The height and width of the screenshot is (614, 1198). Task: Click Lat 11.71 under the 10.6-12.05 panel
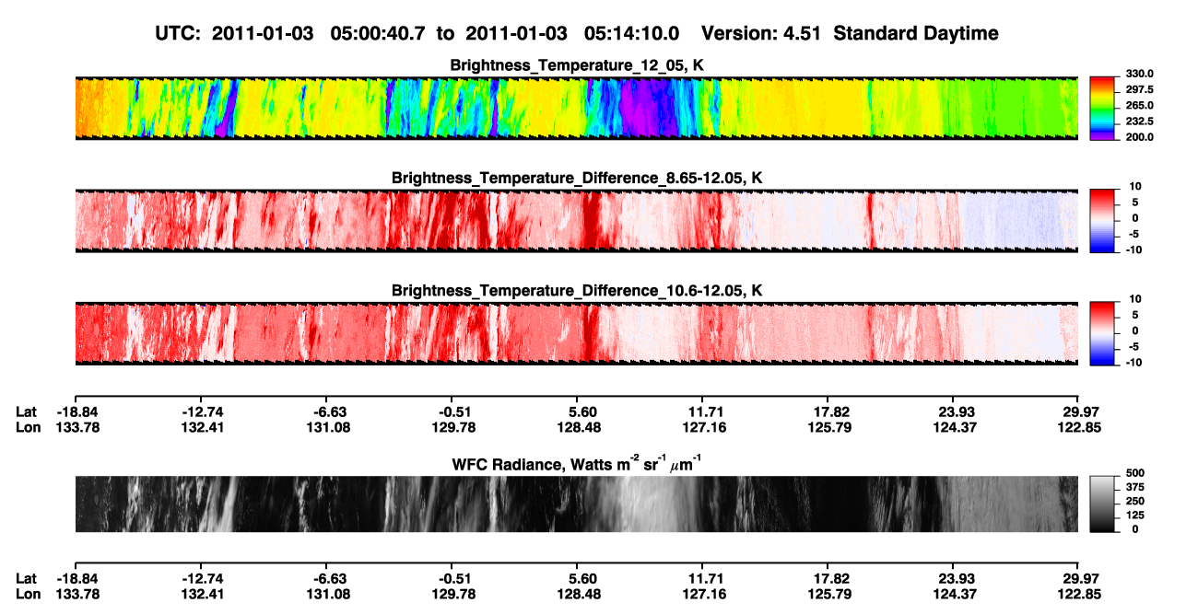702,411
